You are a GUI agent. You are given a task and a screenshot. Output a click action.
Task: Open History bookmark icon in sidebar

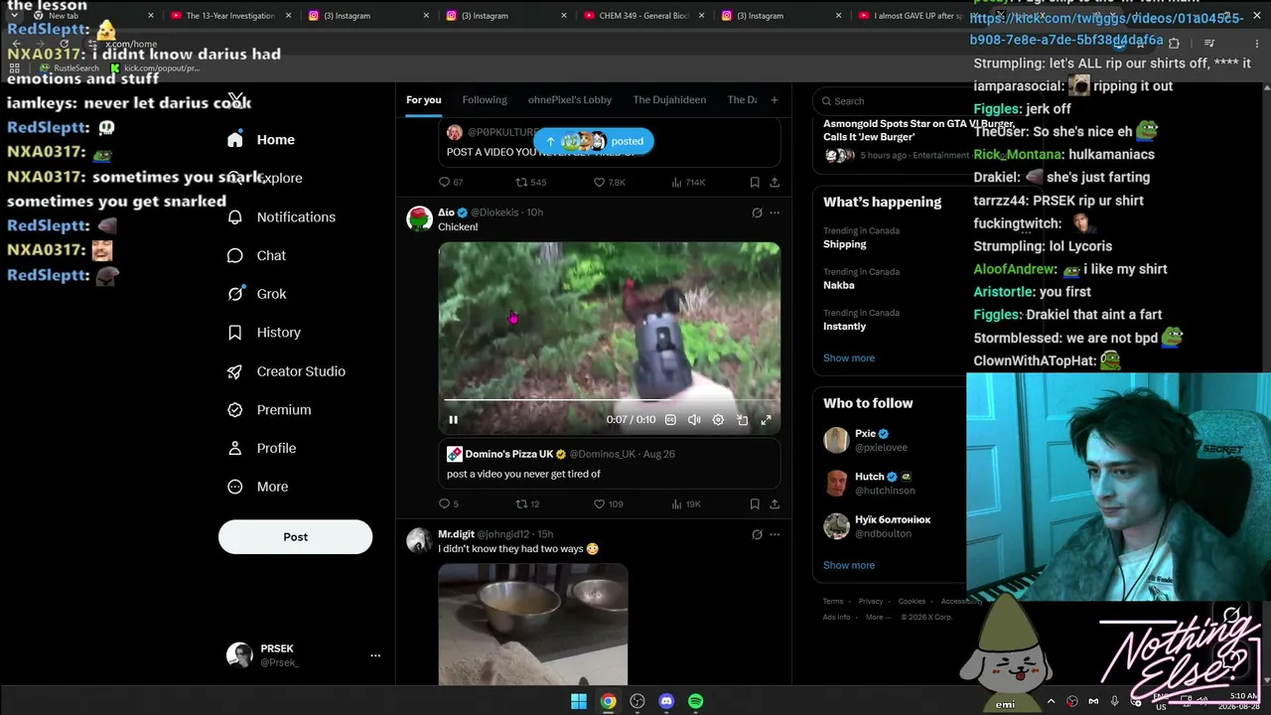[x=235, y=333]
